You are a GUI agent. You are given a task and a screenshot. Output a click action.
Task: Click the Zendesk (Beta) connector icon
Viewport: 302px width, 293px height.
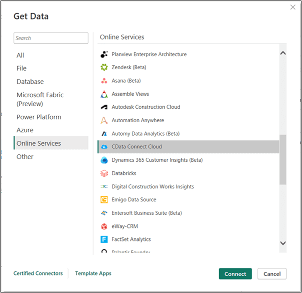point(104,68)
